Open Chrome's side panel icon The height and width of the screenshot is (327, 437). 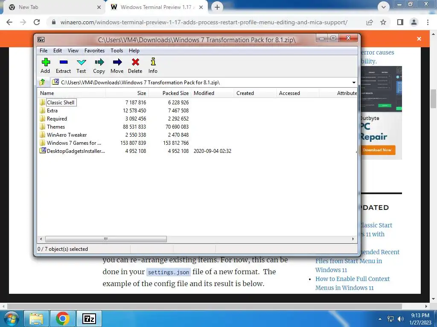pos(400,22)
